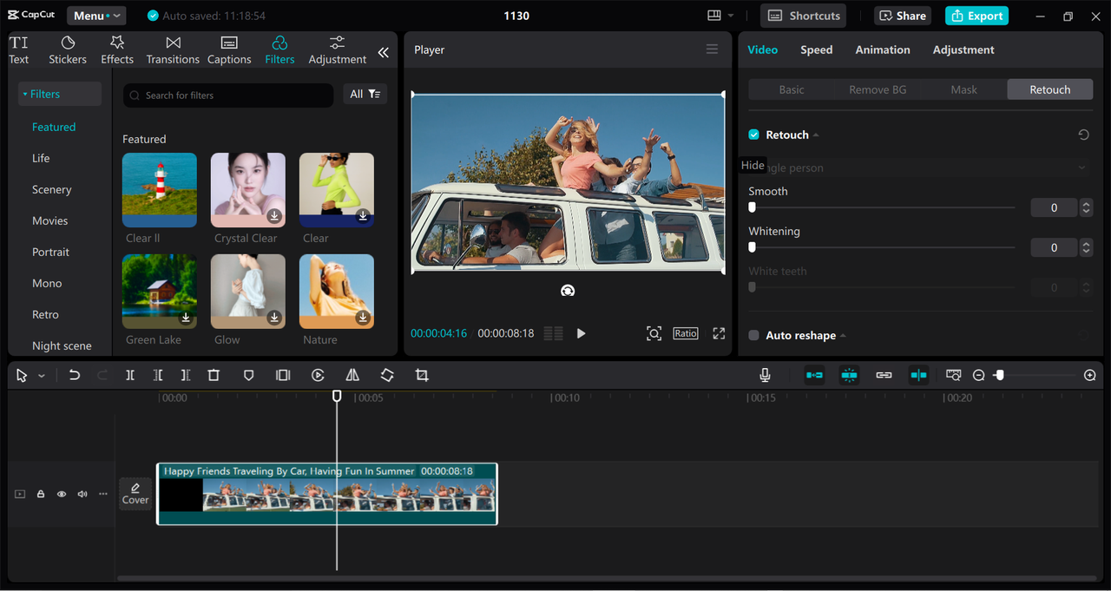Image resolution: width=1111 pixels, height=591 pixels.
Task: Click the focus scan icon in Player
Action: coord(654,333)
